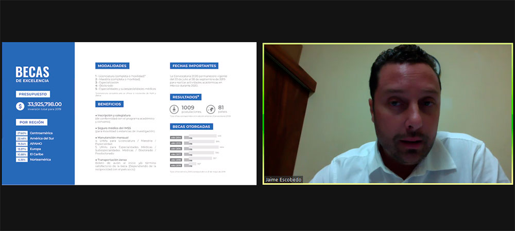Viewport: 515px width, 231px height.
Task: Select Jaime Escobedo's video tile
Action: (x=387, y=113)
